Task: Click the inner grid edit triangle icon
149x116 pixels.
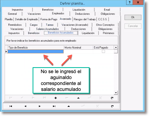Action: coord(78,98)
